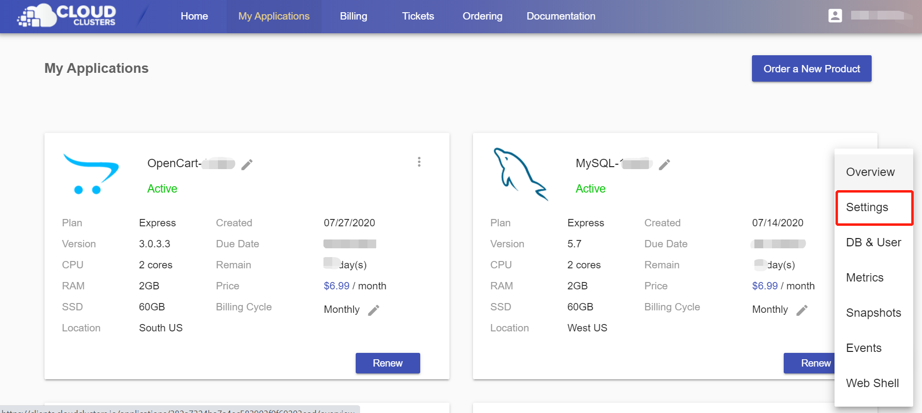Select Overview from the dropdown menu
This screenshot has width=922, height=413.
874,172
